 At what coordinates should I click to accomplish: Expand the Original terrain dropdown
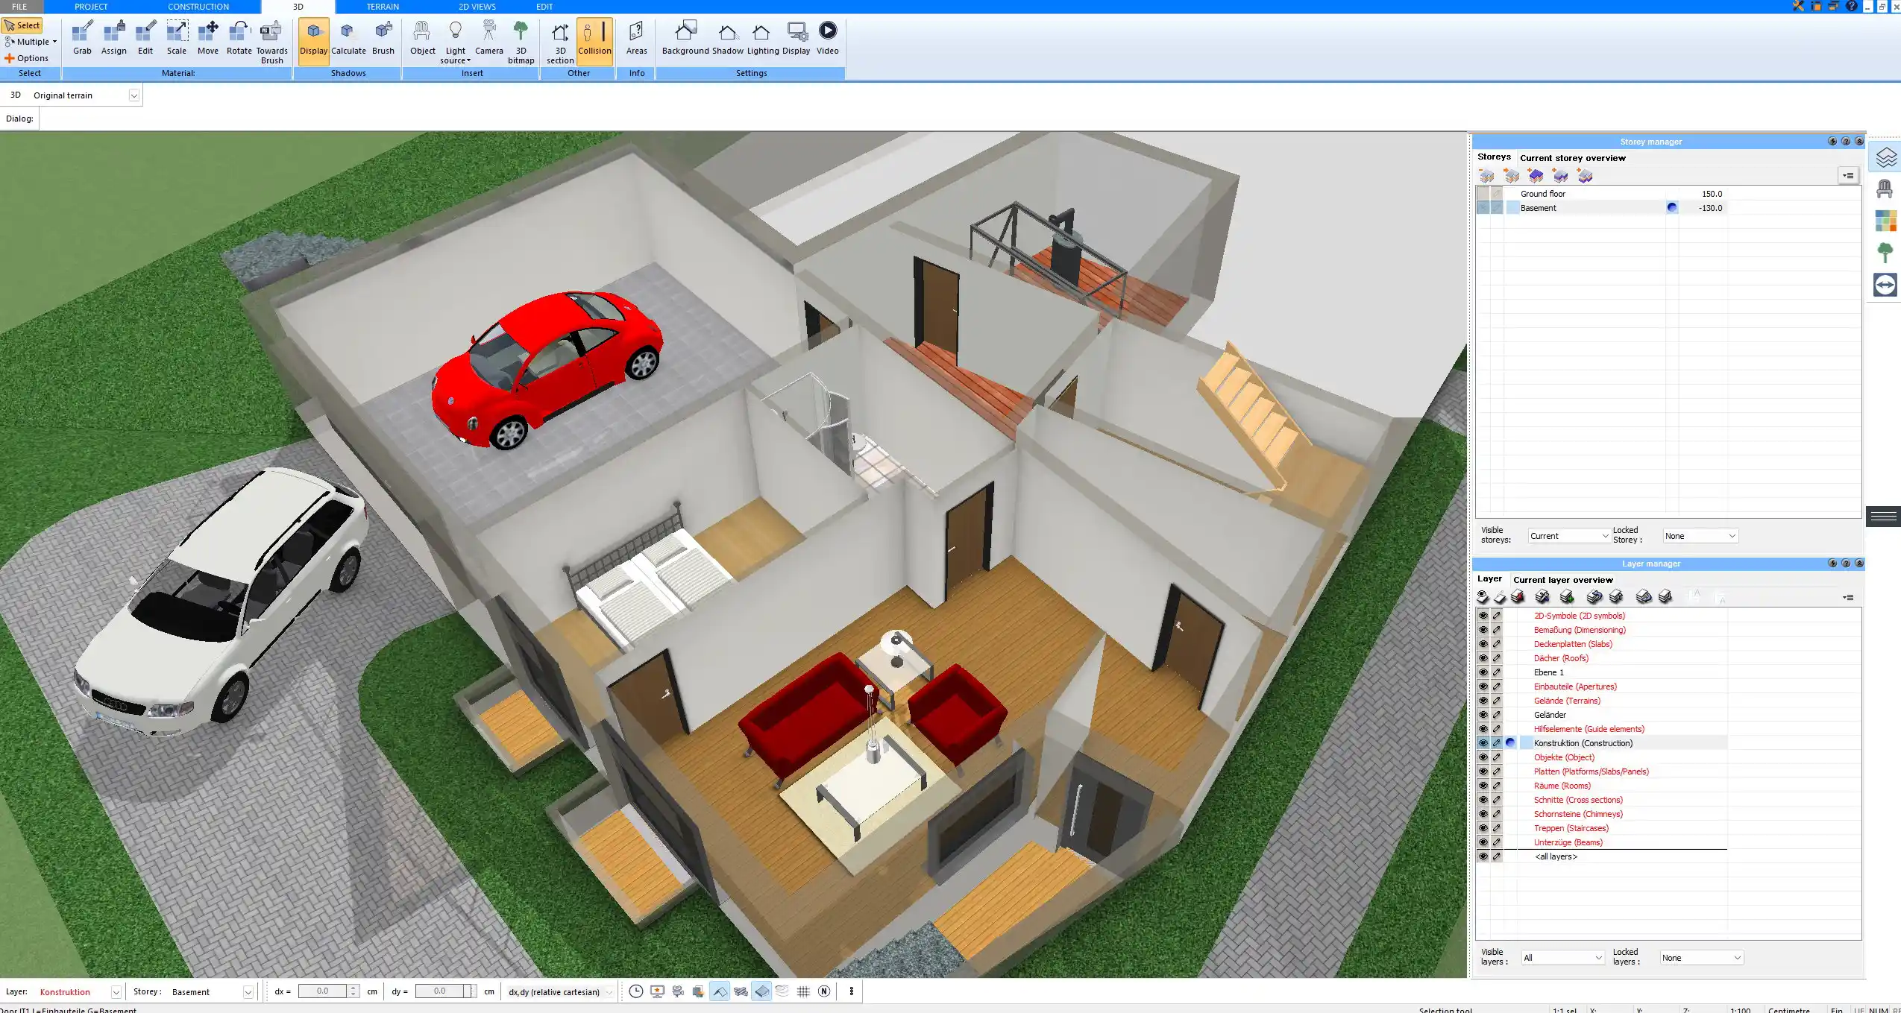133,95
